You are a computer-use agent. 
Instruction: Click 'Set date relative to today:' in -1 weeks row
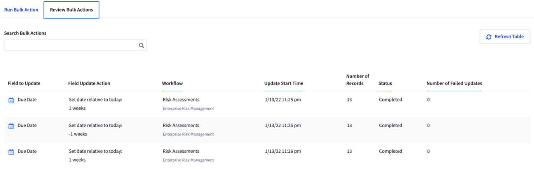click(x=96, y=126)
